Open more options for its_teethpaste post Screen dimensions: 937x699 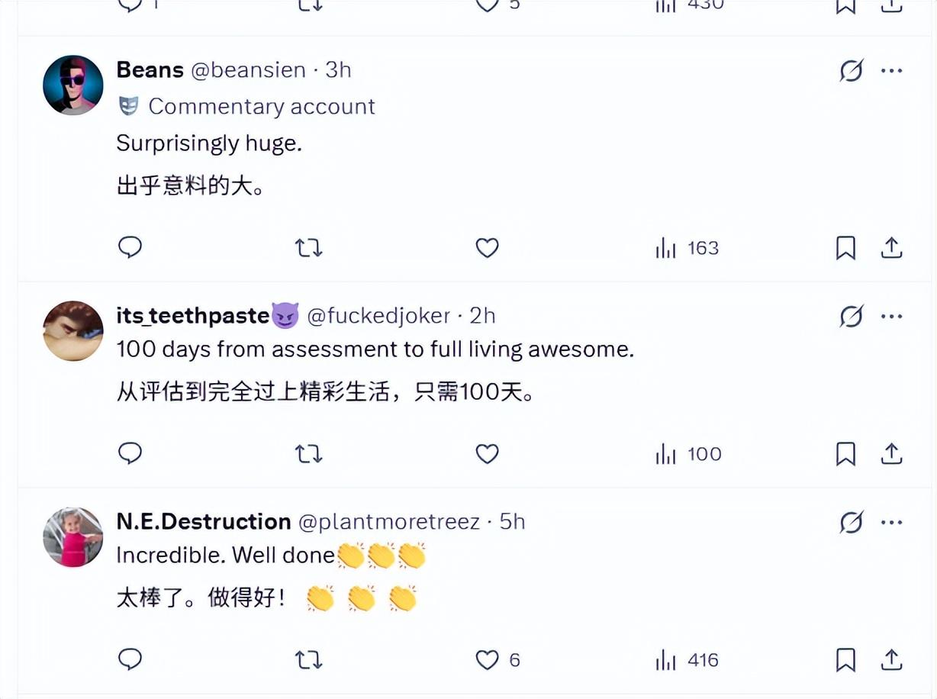(x=891, y=315)
